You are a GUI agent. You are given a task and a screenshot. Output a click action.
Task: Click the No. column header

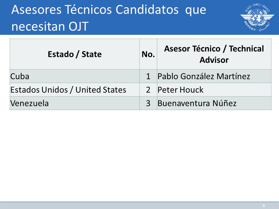point(148,54)
